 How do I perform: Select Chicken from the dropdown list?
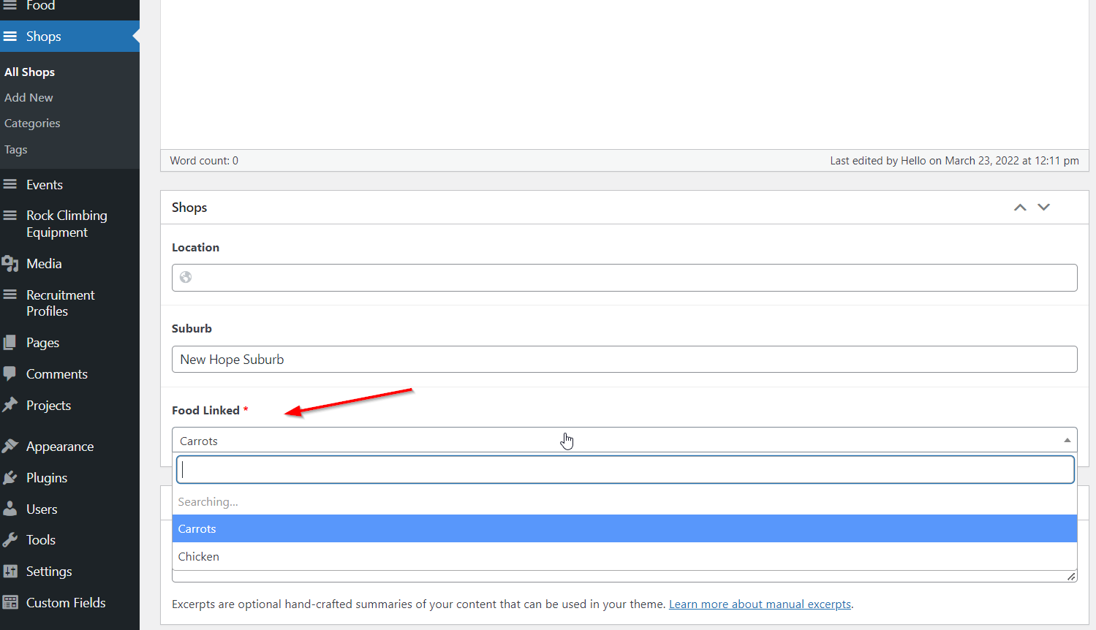(199, 557)
